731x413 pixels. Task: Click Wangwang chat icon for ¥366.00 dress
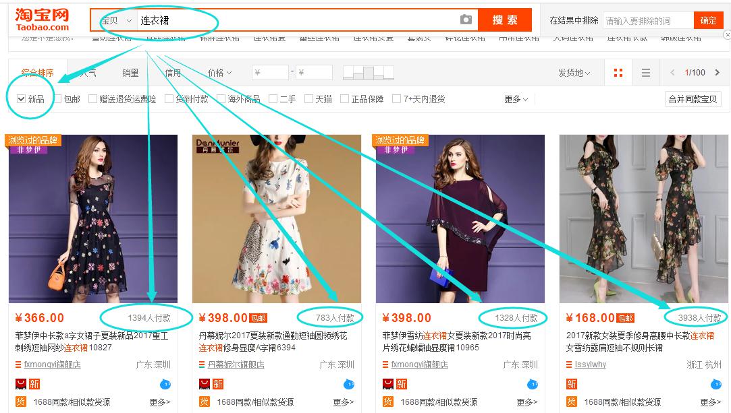(165, 384)
